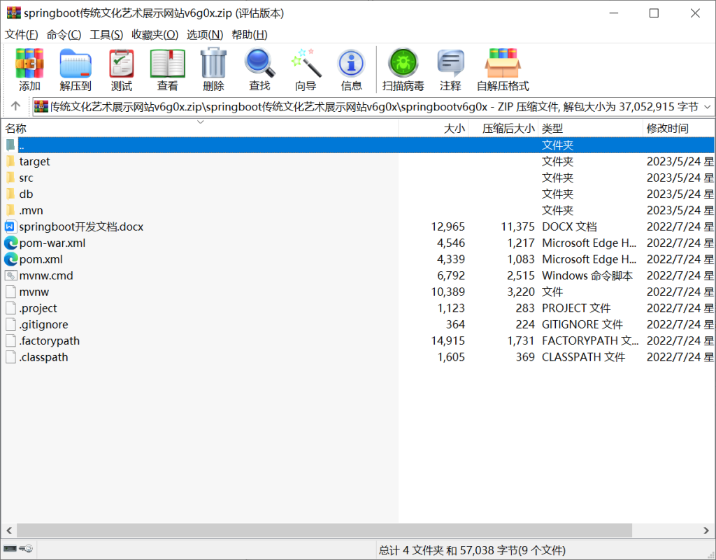This screenshot has height=560, width=716.
Task: Select the pom.xml file row
Action: click(x=41, y=259)
